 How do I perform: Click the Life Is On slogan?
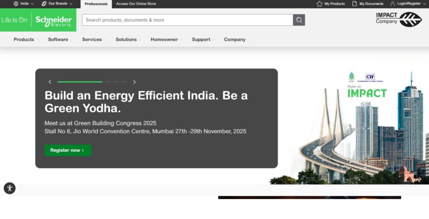[14, 20]
